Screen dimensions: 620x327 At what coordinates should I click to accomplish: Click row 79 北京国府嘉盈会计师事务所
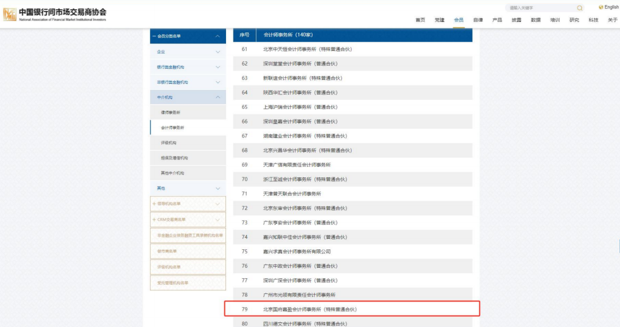pyautogui.click(x=353, y=309)
